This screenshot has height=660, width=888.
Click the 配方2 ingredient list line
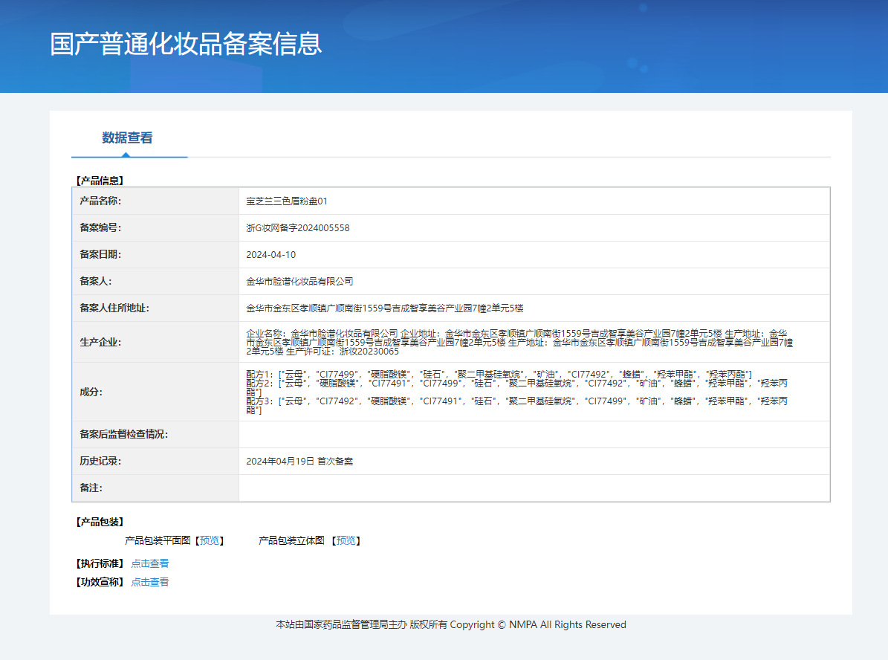516,387
